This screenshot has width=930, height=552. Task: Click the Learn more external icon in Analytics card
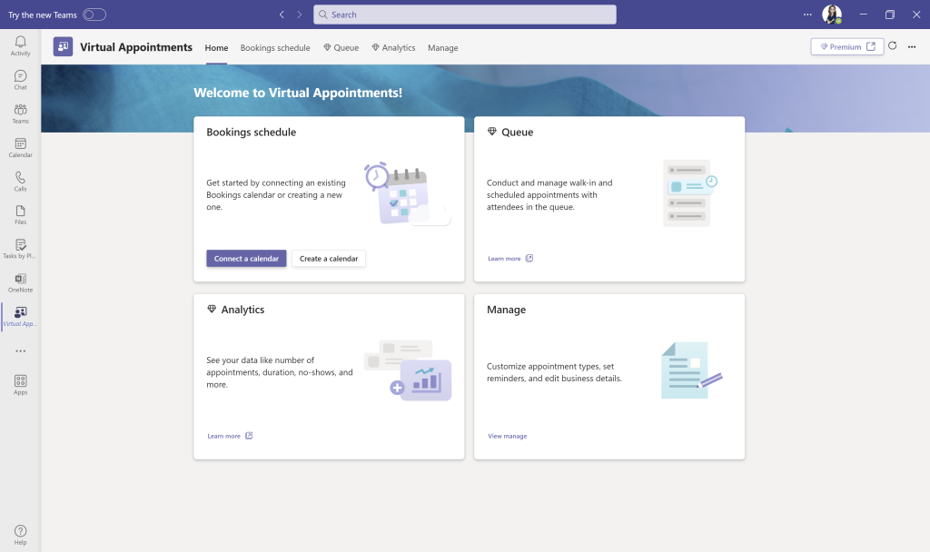pos(249,436)
